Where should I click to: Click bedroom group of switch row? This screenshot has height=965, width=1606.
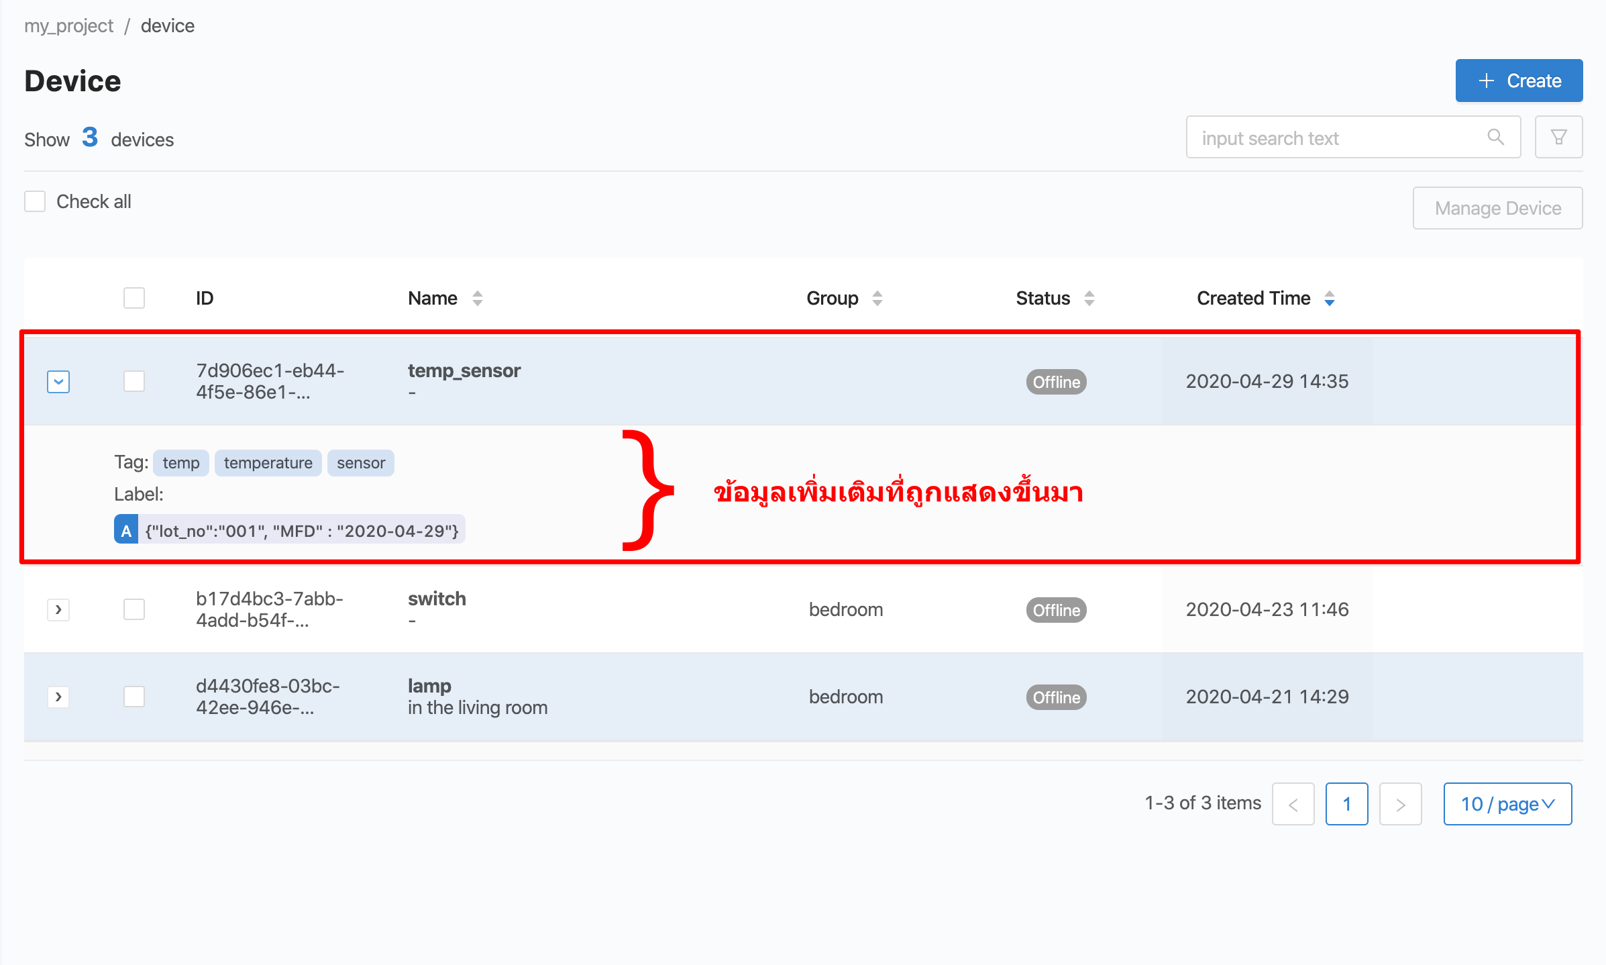coord(846,609)
